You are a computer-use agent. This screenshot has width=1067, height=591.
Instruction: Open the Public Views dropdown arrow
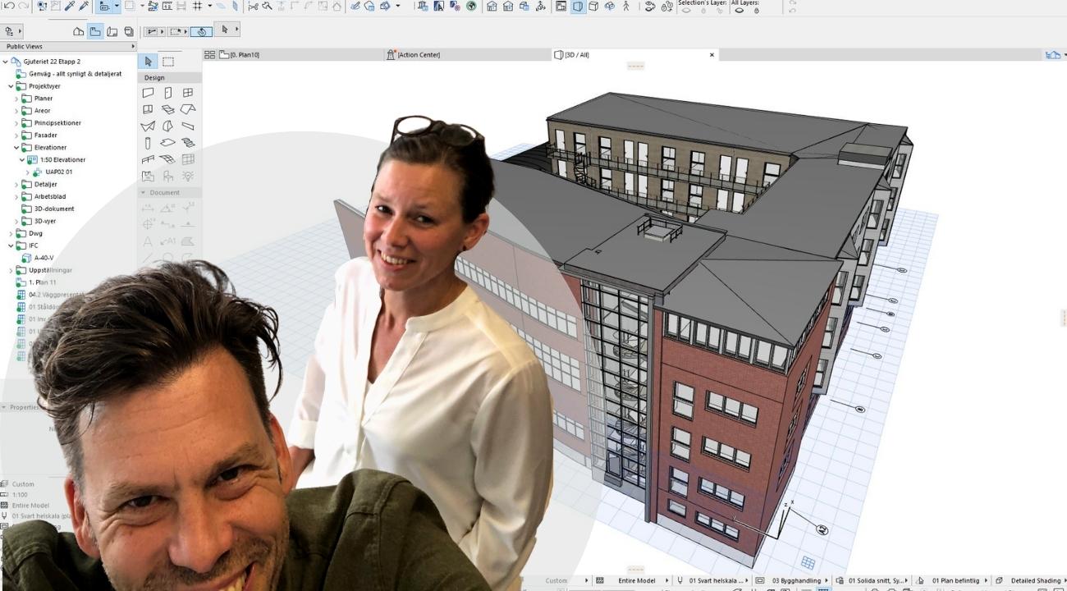[x=132, y=47]
